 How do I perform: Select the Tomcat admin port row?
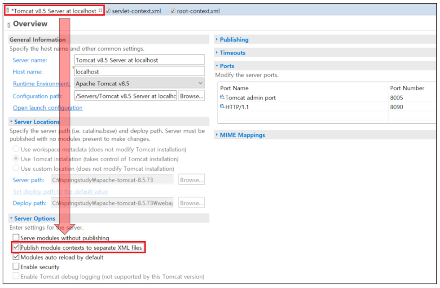[327, 97]
